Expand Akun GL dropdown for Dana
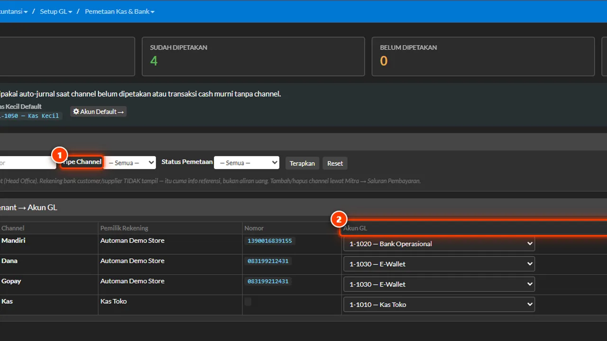607x341 pixels. pos(439,264)
